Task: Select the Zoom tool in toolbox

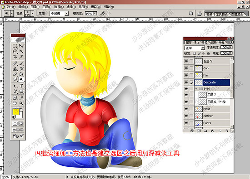Action: coord(21,103)
